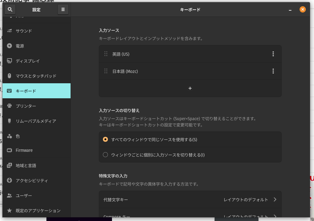Select すべてのウィンドウで同じソースを使用する radio option
314x221 pixels.
(x=105, y=140)
